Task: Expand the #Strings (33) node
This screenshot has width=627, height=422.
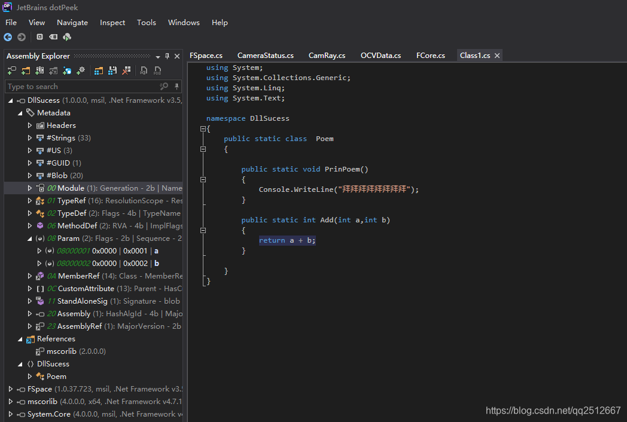Action: coord(29,138)
